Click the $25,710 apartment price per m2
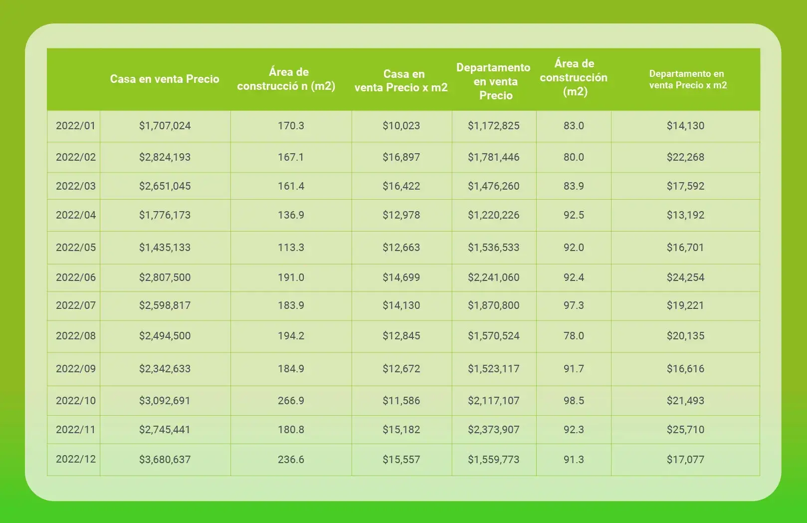807x523 pixels. pos(685,430)
